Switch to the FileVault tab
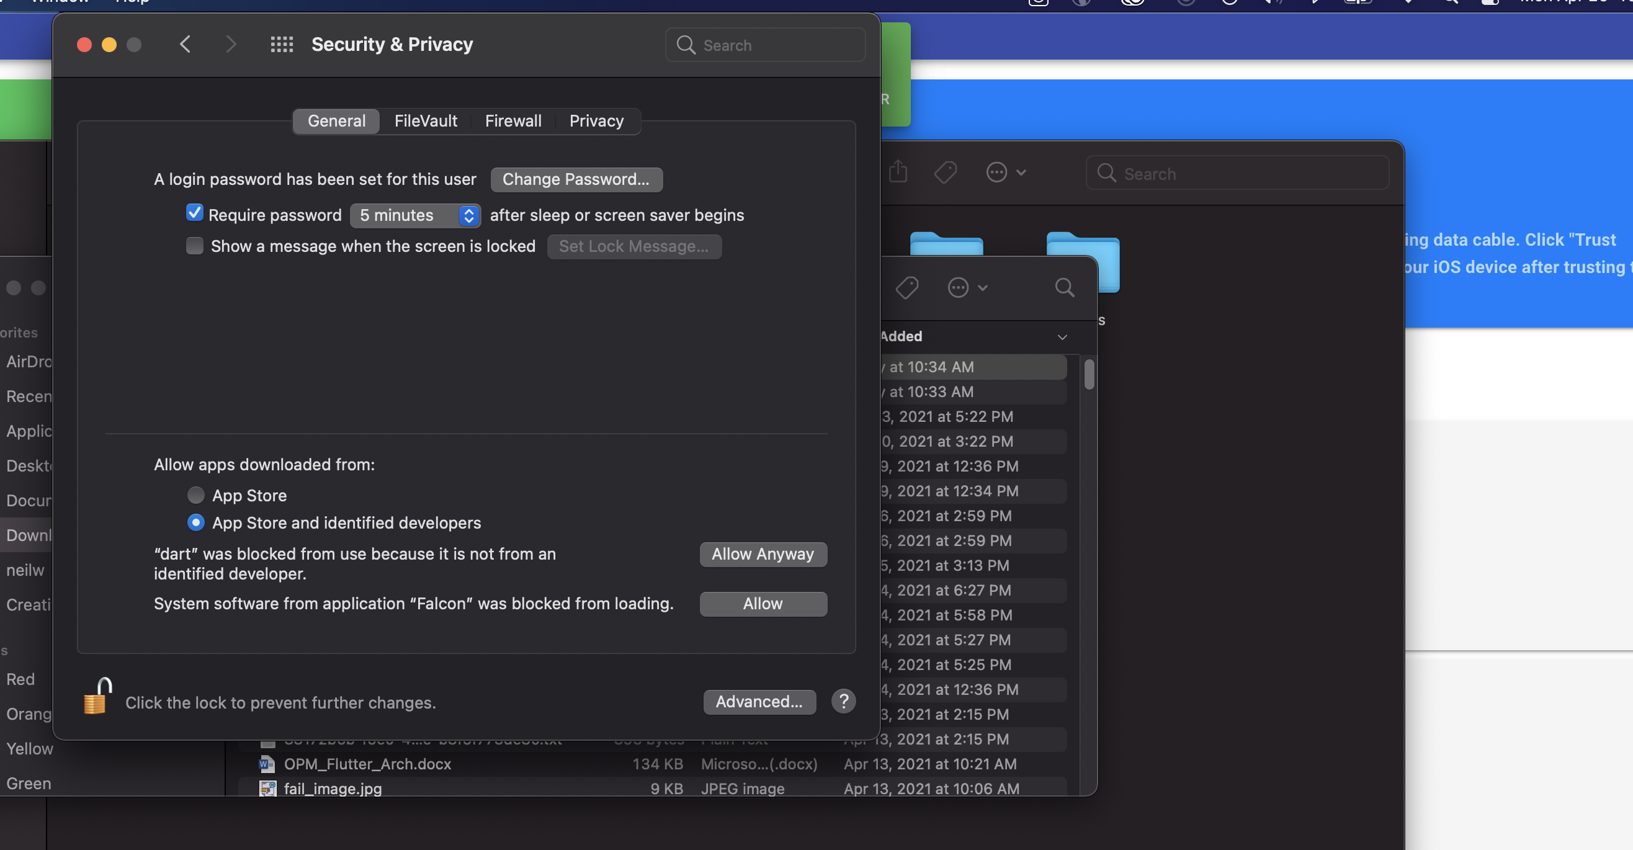 tap(426, 120)
